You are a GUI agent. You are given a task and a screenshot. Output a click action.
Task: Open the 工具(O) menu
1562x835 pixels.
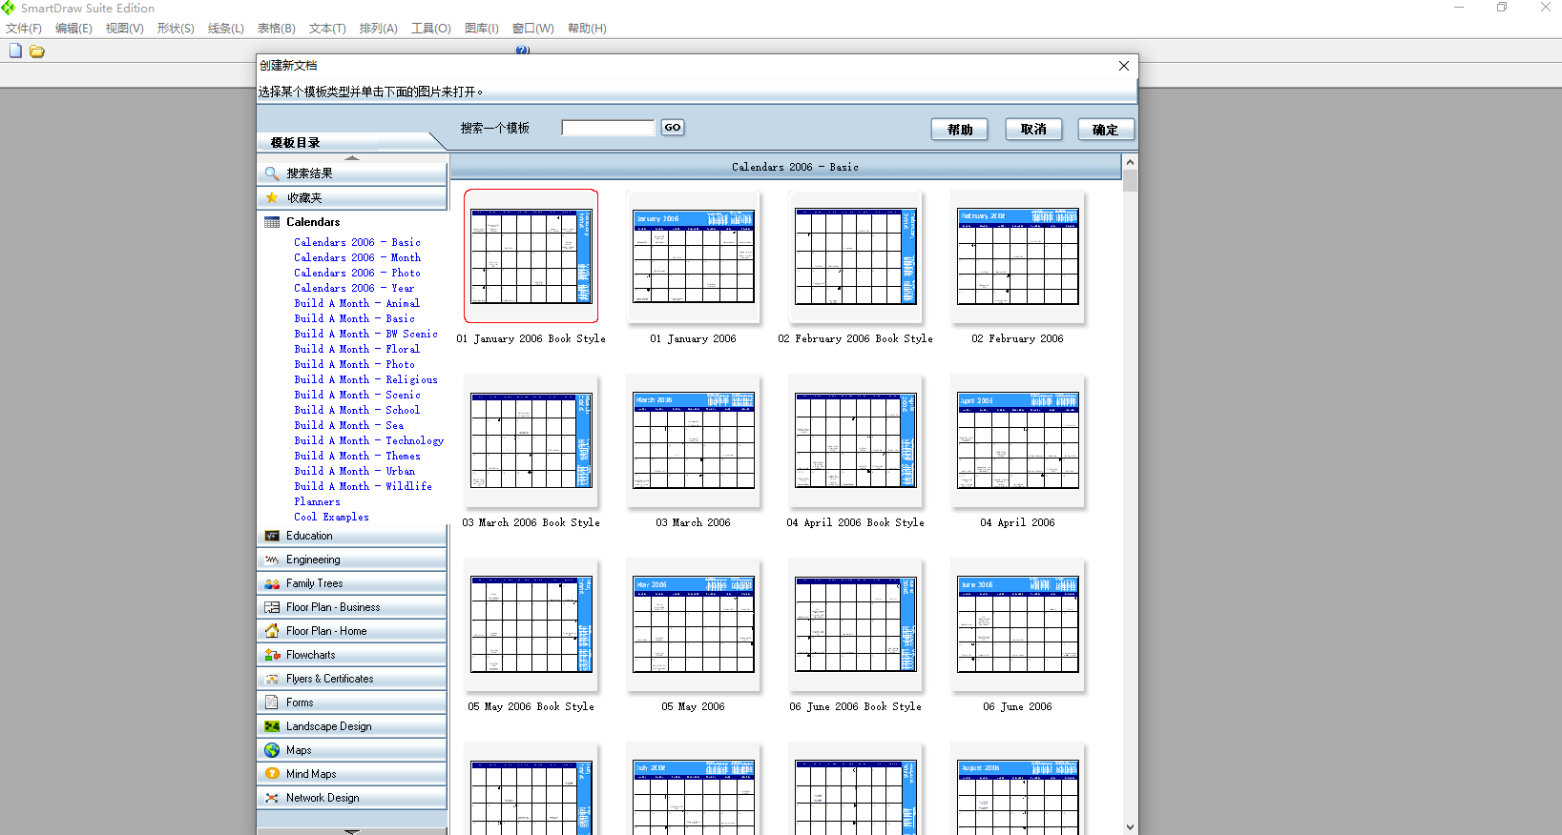[430, 29]
